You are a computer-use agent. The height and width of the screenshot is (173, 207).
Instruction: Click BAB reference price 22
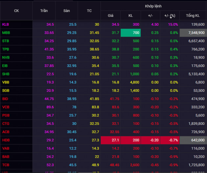click(x=97, y=157)
